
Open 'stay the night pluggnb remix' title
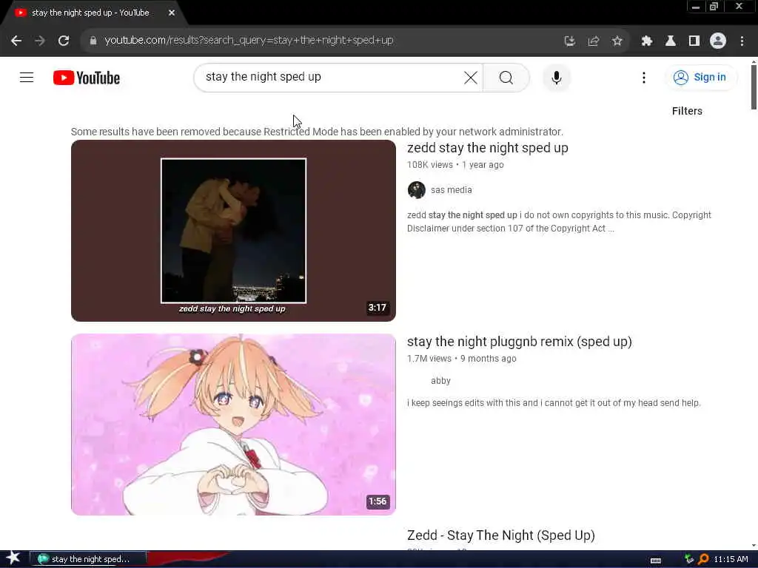[519, 342]
